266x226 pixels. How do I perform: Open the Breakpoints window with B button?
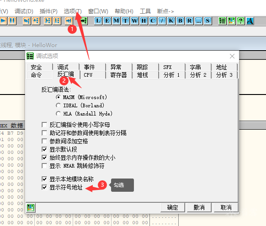pyautogui.click(x=181, y=21)
